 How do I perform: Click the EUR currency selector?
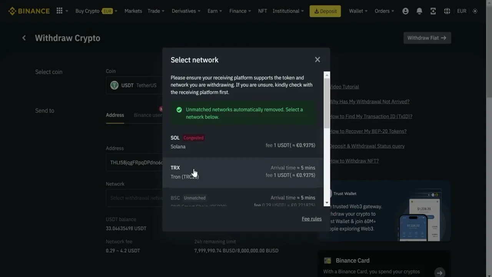coord(462,11)
